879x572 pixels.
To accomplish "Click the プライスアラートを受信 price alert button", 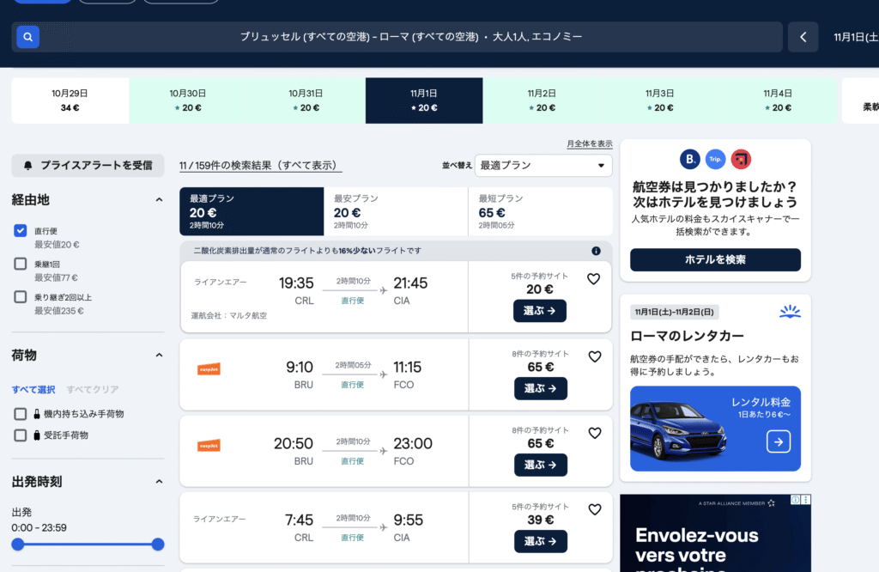I will 88,165.
